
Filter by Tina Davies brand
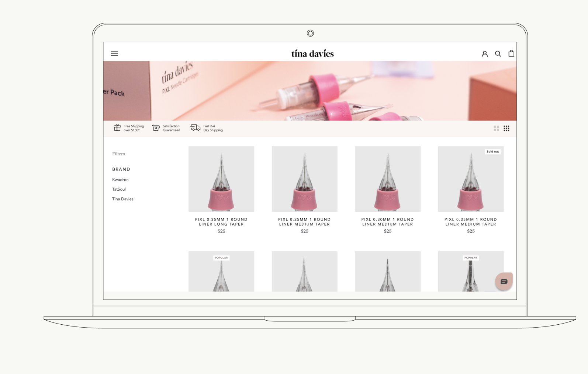click(123, 199)
